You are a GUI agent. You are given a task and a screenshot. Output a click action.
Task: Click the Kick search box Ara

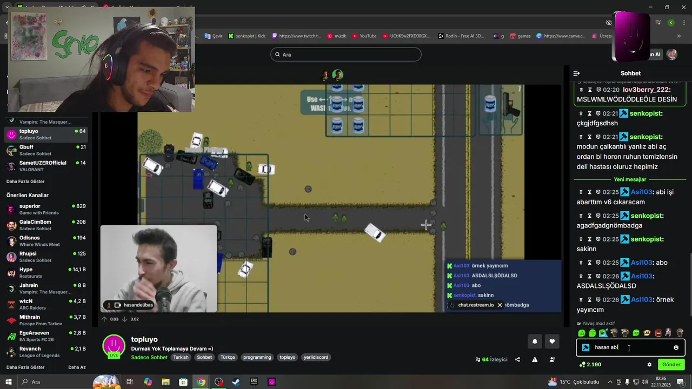click(346, 55)
